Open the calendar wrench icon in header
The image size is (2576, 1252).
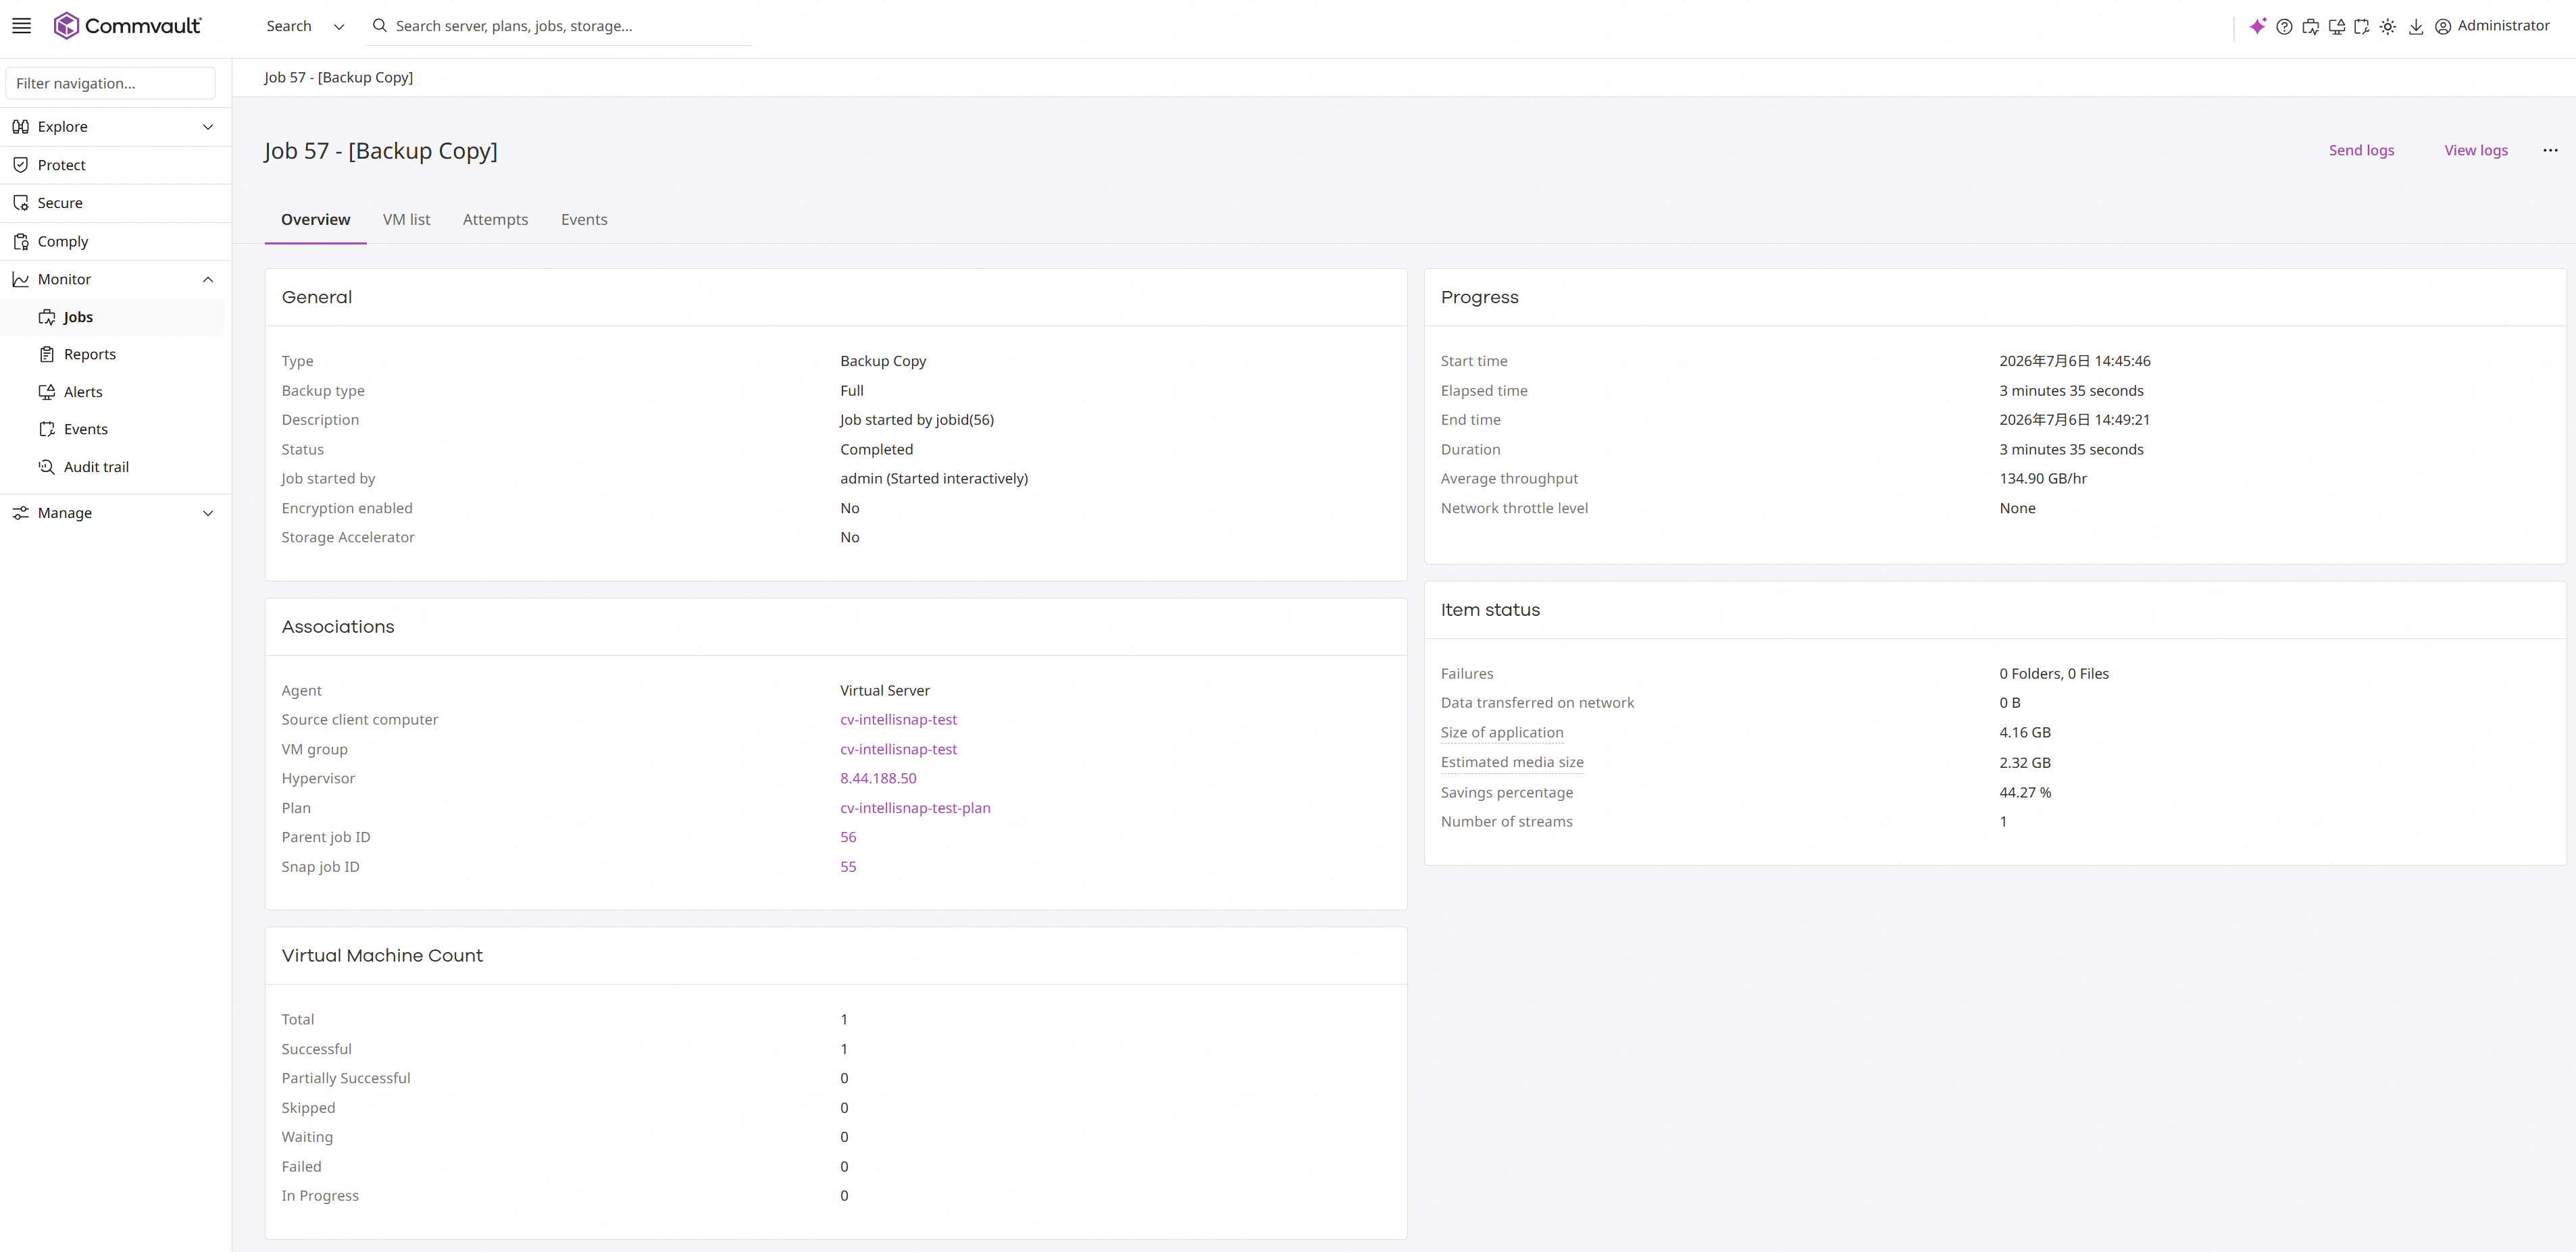click(x=2362, y=27)
